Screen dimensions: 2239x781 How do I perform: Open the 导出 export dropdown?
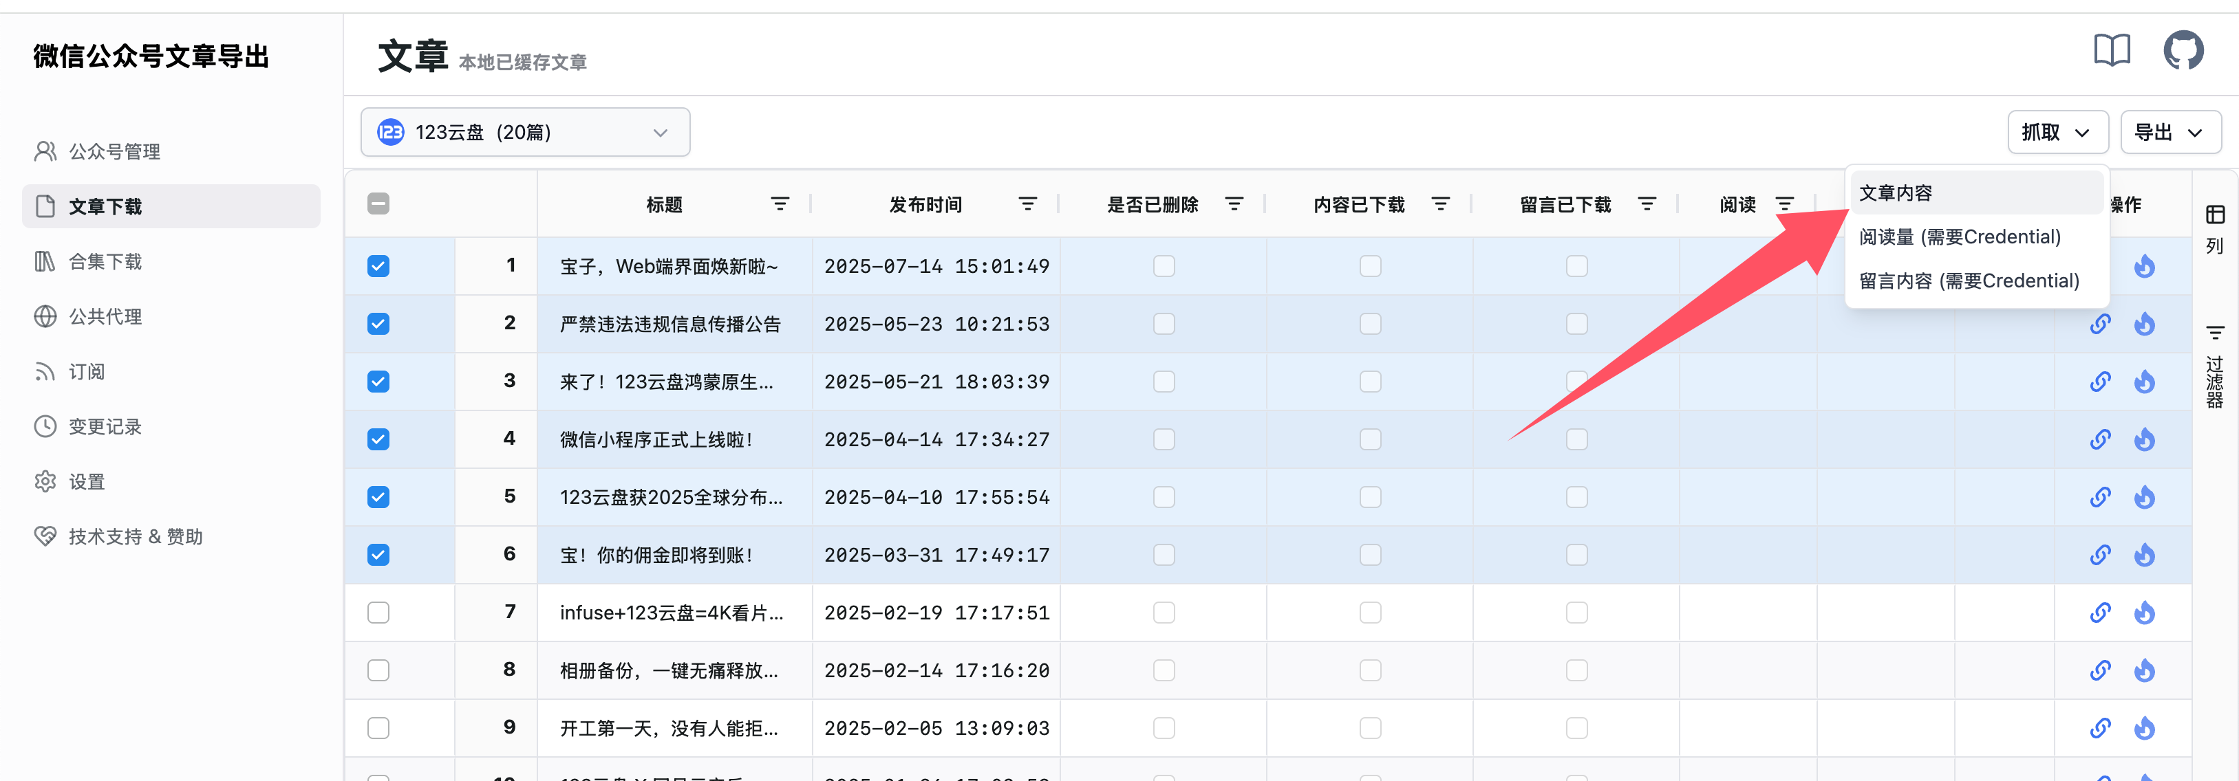click(2170, 131)
